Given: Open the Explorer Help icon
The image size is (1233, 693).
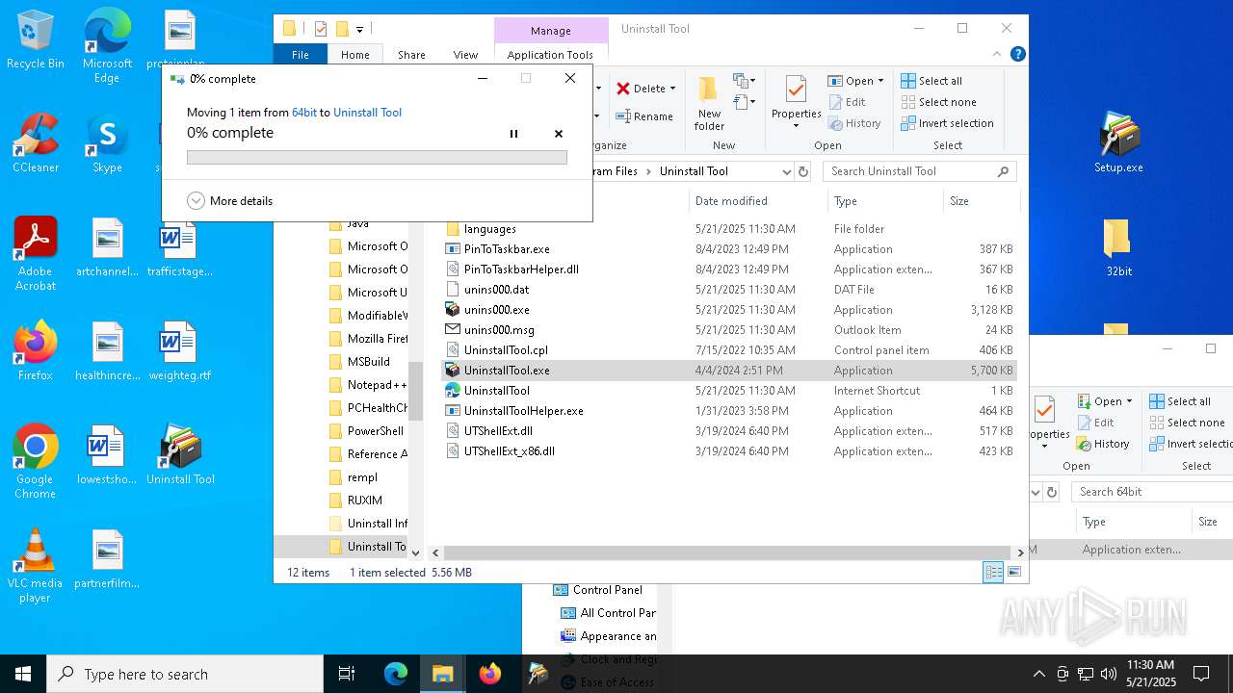Looking at the screenshot, I should point(1017,55).
